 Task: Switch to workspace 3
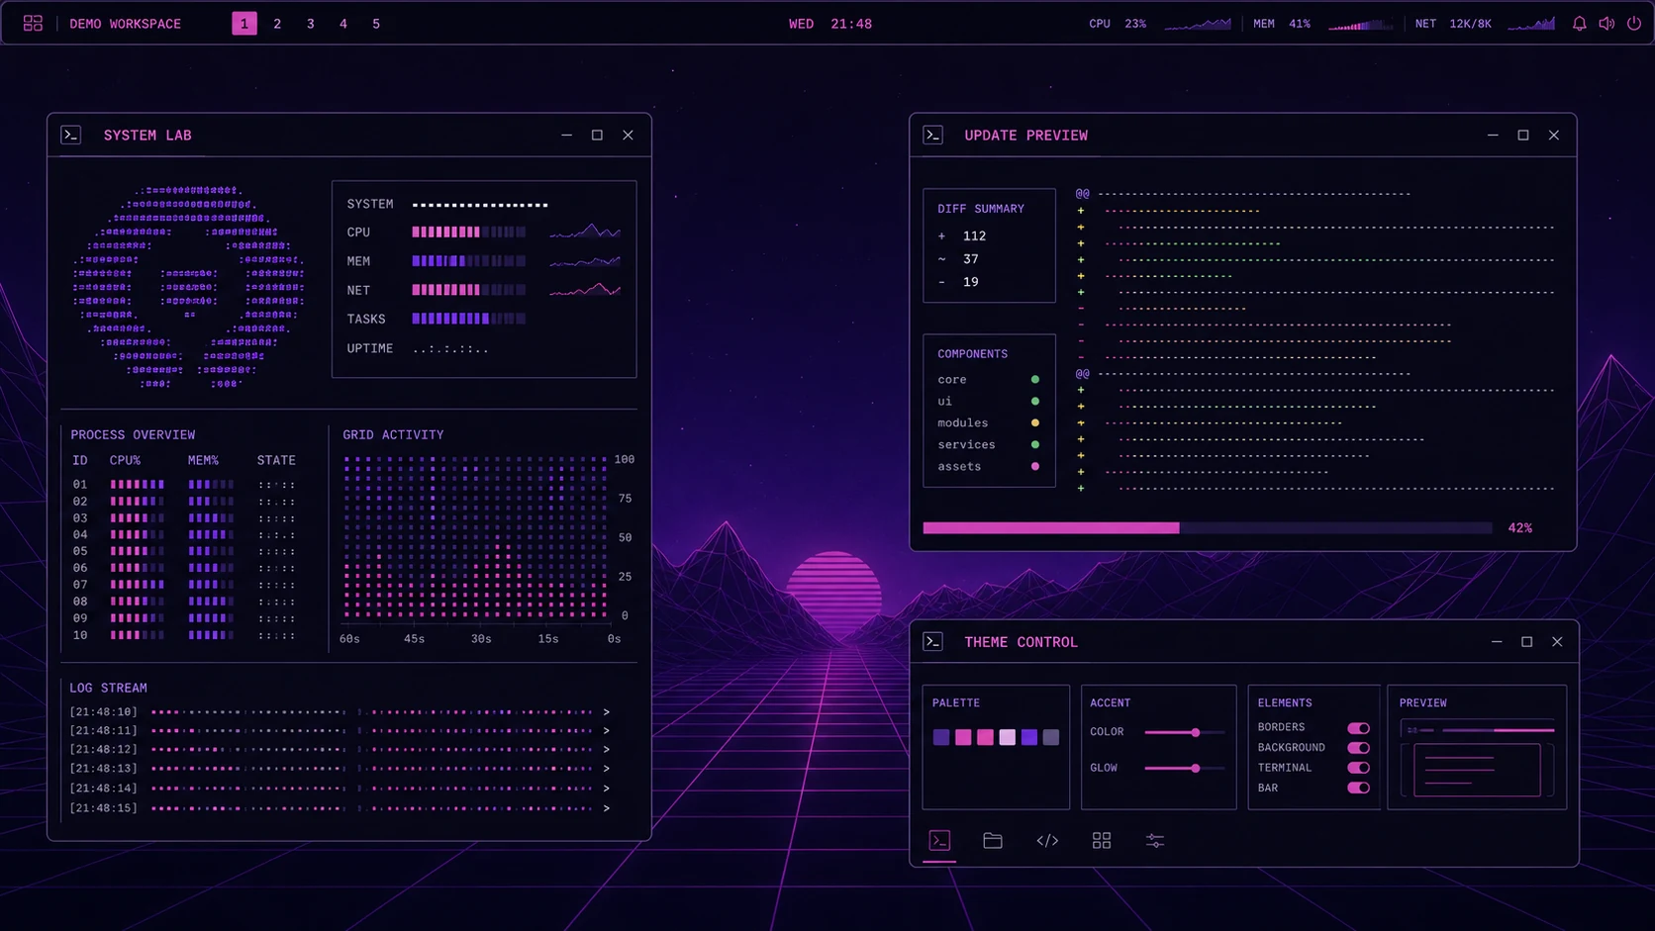click(311, 24)
